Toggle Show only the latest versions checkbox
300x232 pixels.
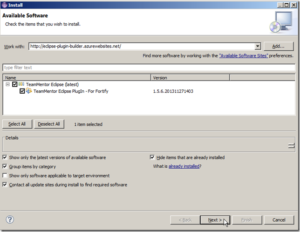coord(5,157)
